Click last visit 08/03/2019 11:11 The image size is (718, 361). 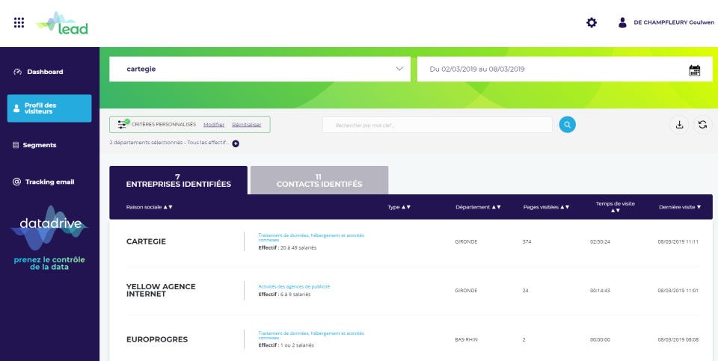point(678,242)
